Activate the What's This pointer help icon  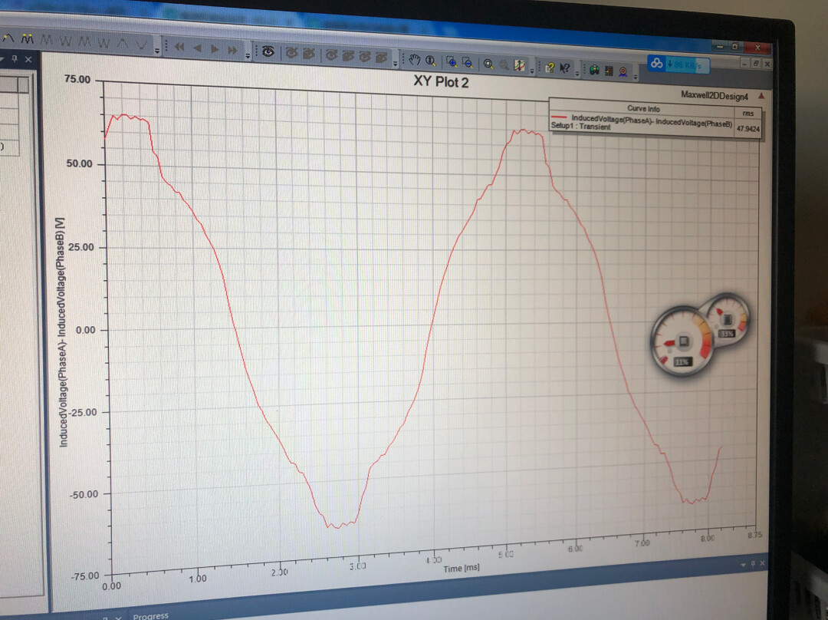tap(564, 68)
